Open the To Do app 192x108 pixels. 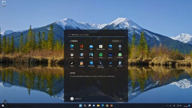point(110,64)
